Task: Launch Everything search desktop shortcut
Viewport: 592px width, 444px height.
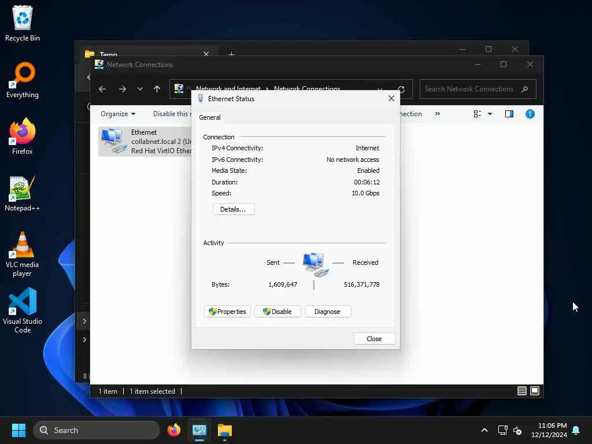Action: pyautogui.click(x=23, y=80)
